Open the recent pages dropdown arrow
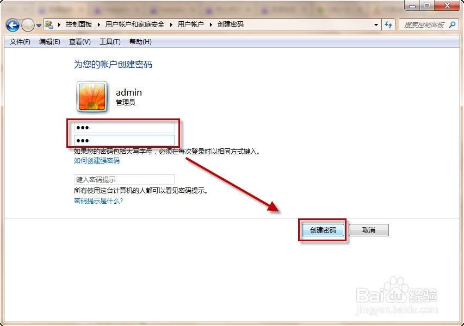The height and width of the screenshot is (326, 464). pyautogui.click(x=39, y=26)
